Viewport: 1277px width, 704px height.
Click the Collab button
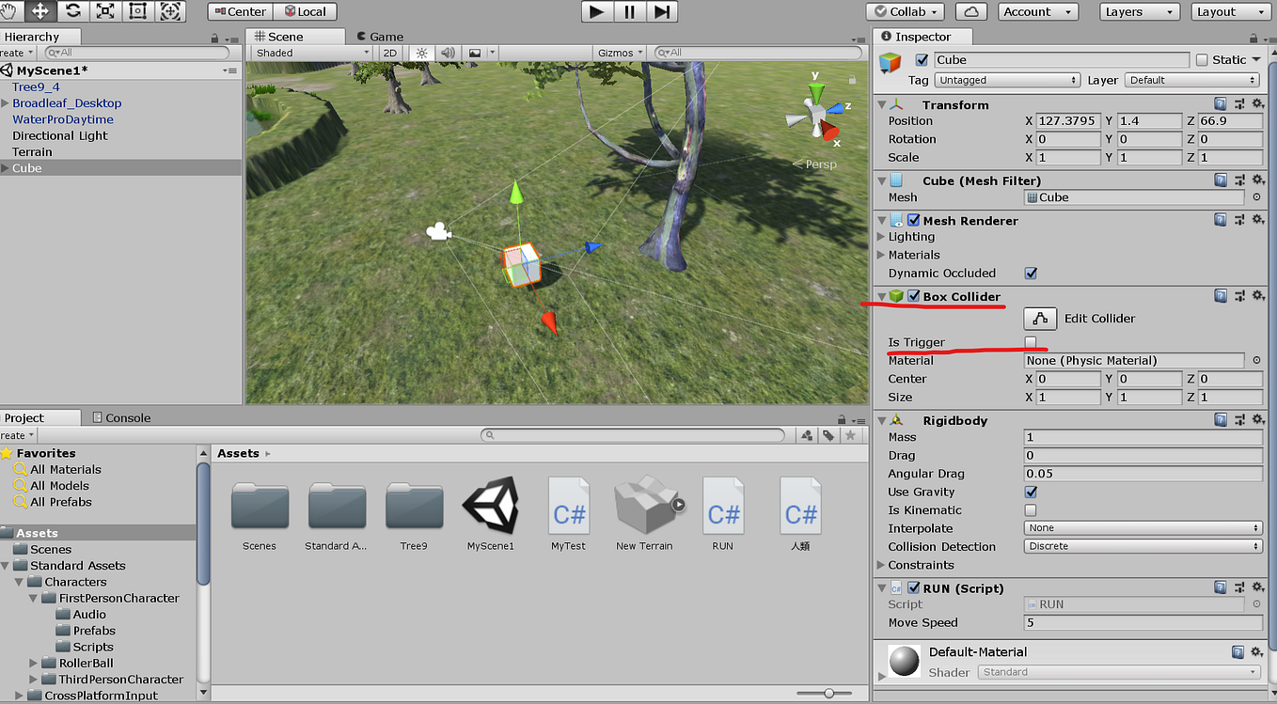tap(904, 11)
